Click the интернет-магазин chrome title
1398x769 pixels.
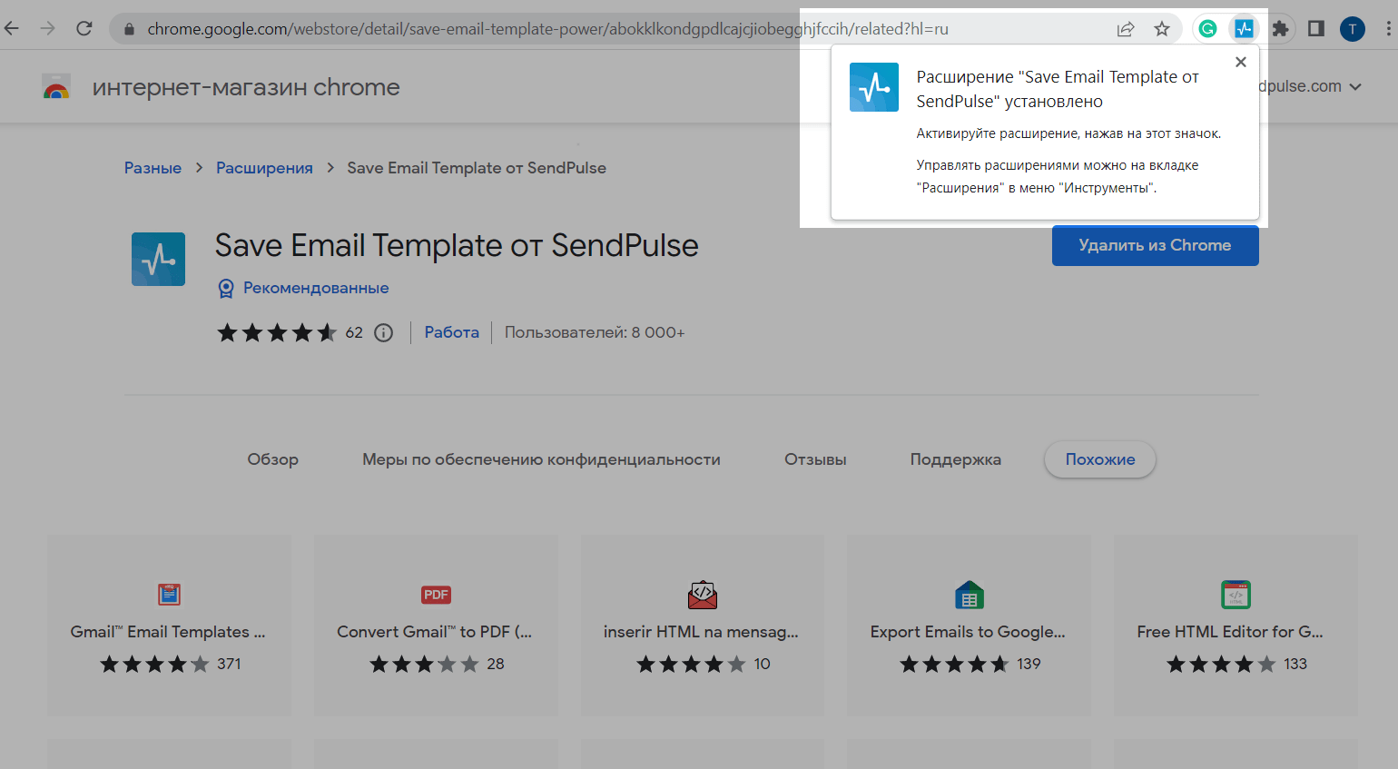pos(246,87)
